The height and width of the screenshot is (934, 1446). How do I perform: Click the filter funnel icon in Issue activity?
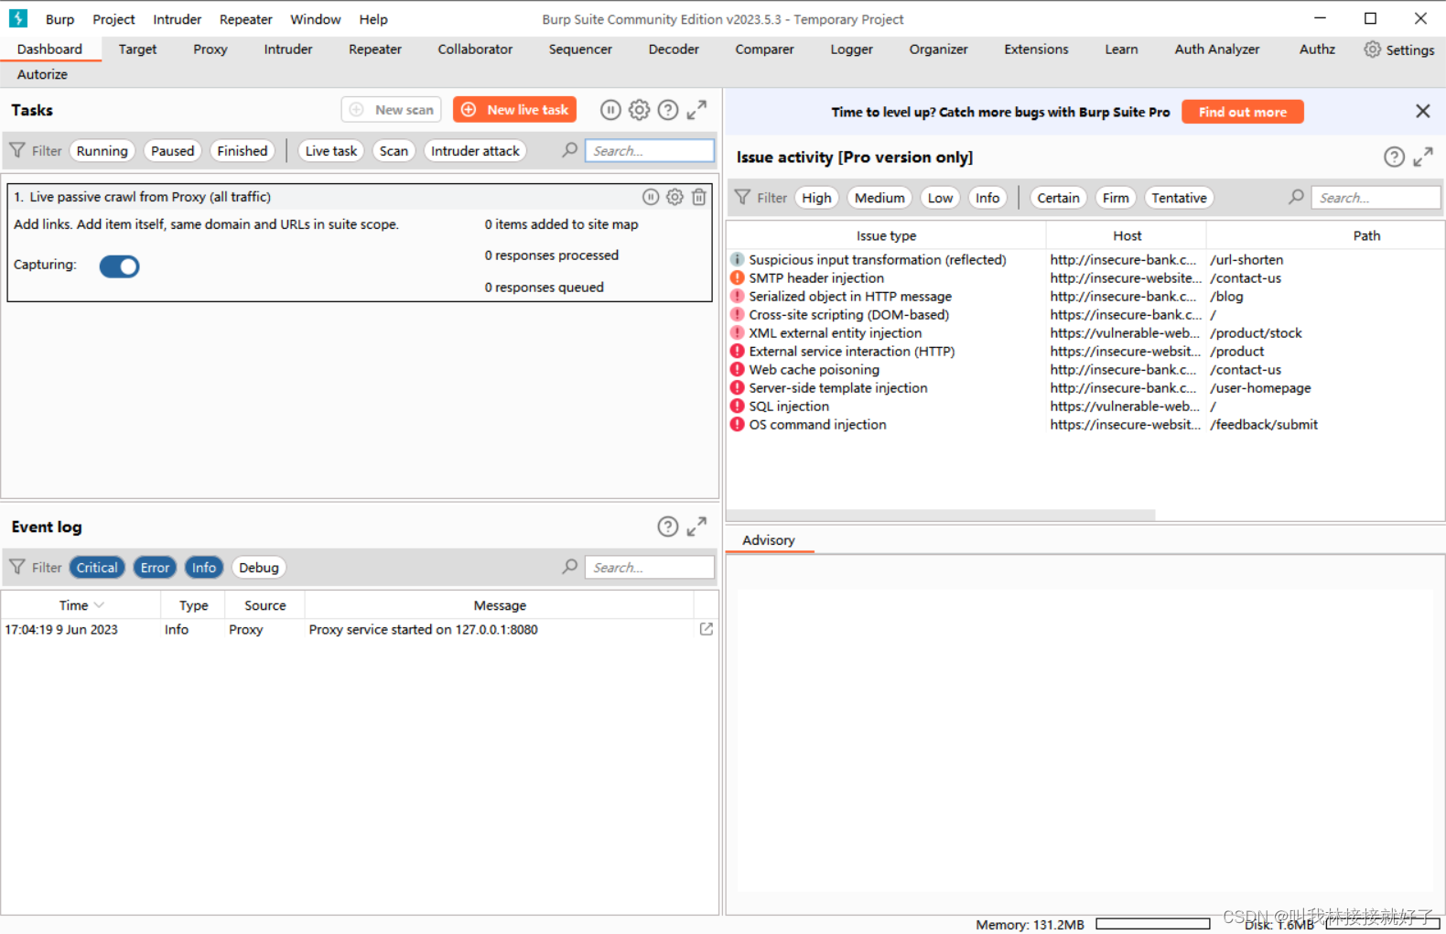point(742,197)
